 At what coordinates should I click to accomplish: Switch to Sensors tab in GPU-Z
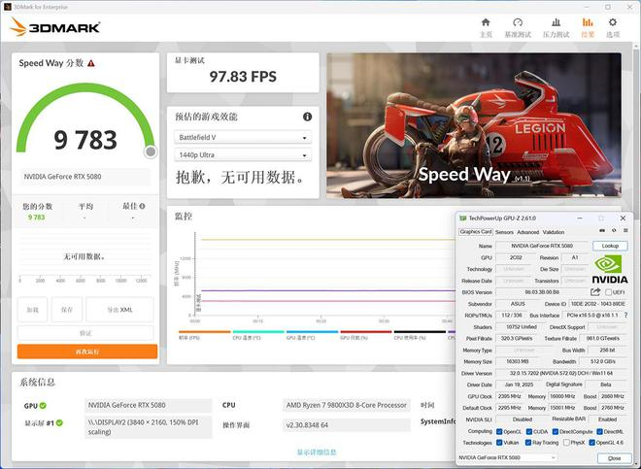pos(504,232)
